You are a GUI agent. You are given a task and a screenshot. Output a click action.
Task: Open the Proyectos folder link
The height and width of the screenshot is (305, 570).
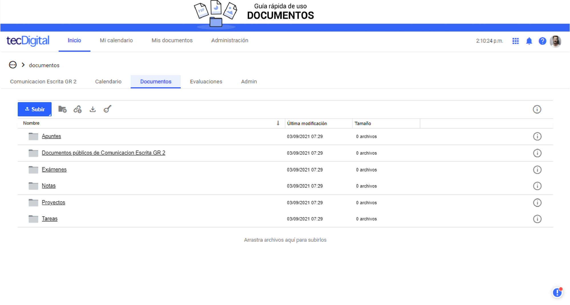53,202
